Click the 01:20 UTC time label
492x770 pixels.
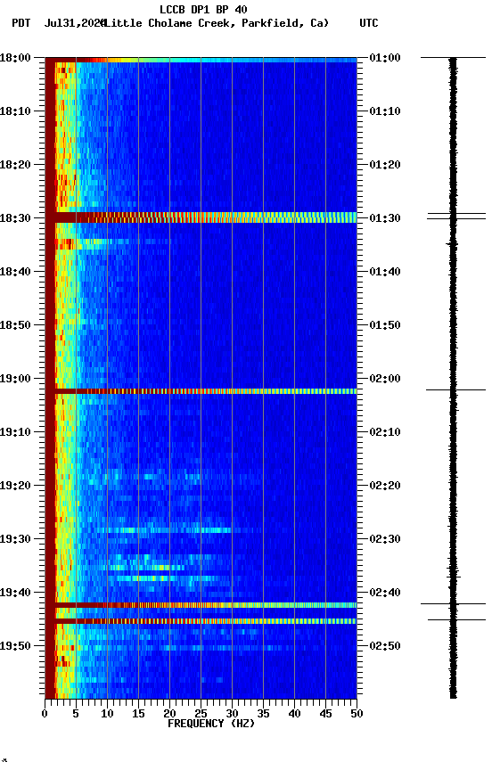tap(385, 165)
